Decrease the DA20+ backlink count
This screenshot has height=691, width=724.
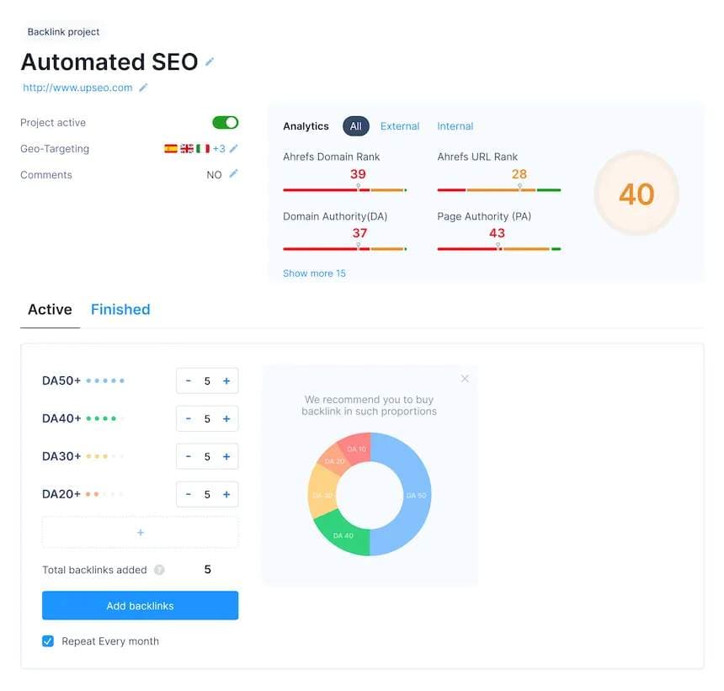click(189, 494)
